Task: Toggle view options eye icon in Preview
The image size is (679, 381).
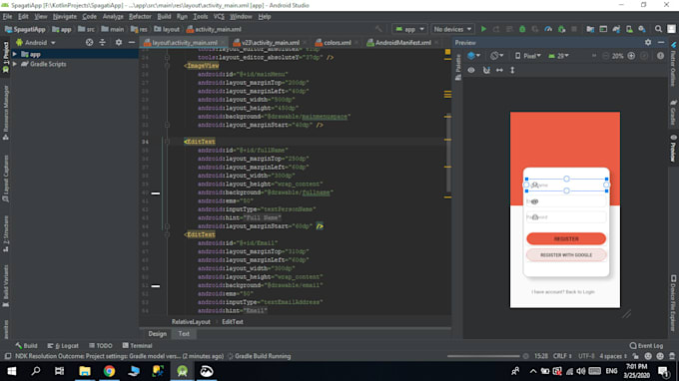Action: click(x=471, y=70)
